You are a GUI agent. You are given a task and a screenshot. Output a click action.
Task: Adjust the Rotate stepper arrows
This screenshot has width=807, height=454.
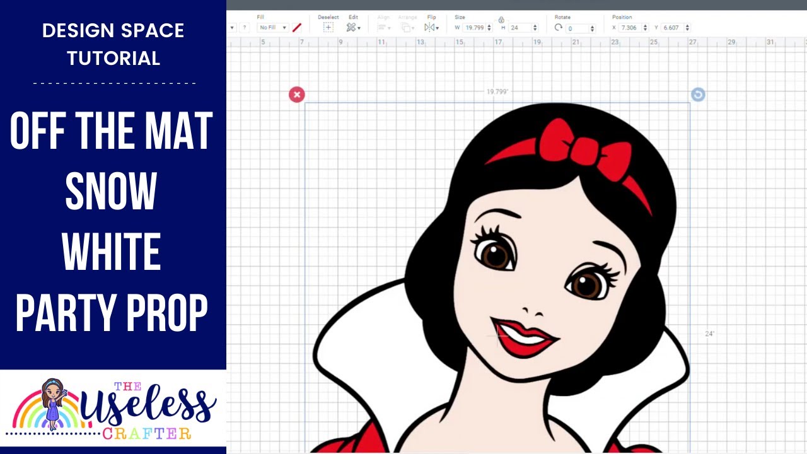tap(592, 28)
